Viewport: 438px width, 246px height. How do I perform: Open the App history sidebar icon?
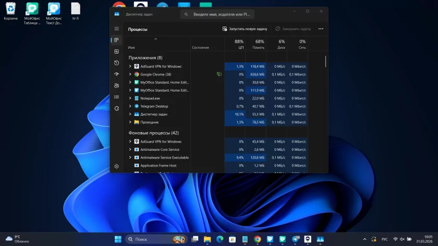tap(116, 63)
